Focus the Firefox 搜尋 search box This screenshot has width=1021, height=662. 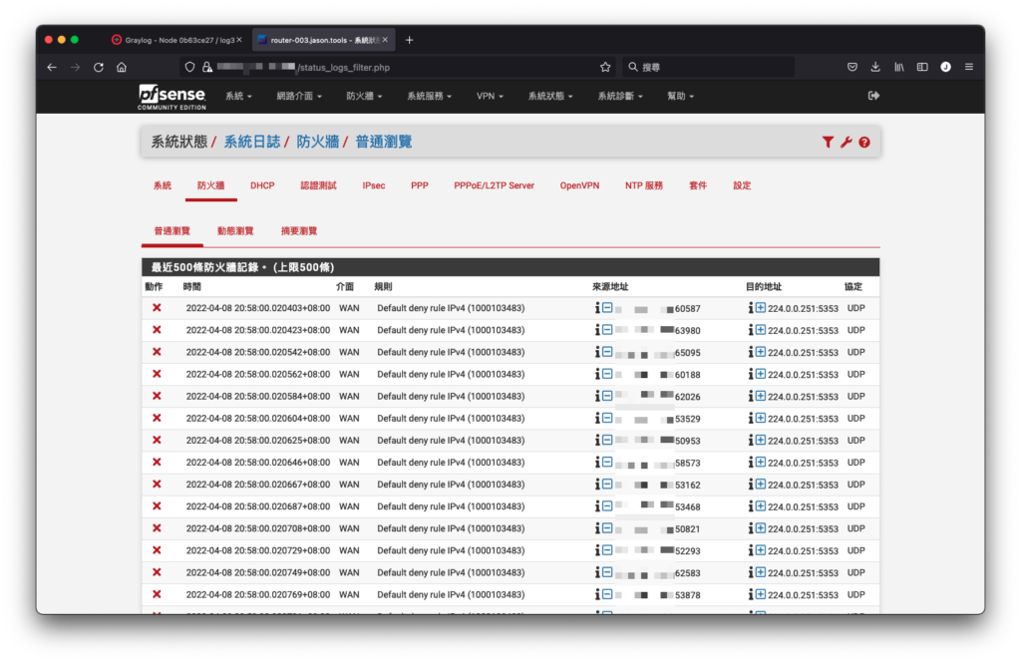708,67
